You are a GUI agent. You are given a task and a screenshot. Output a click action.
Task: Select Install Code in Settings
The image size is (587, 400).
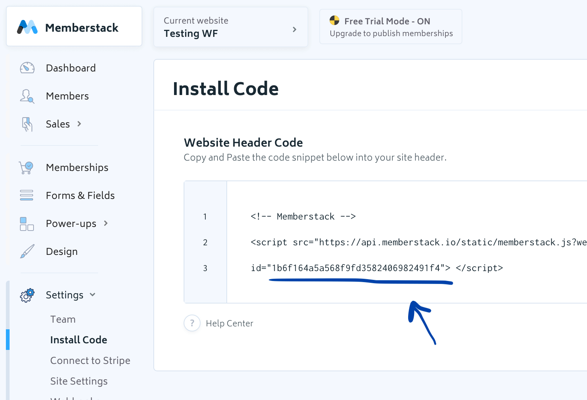pos(79,340)
